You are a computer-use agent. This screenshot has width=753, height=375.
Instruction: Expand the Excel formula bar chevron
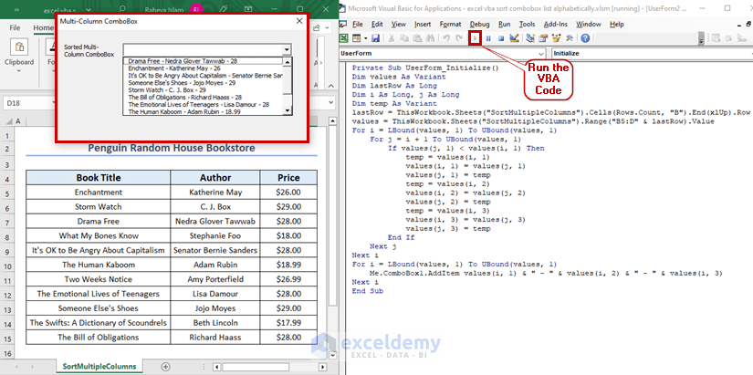[331, 103]
